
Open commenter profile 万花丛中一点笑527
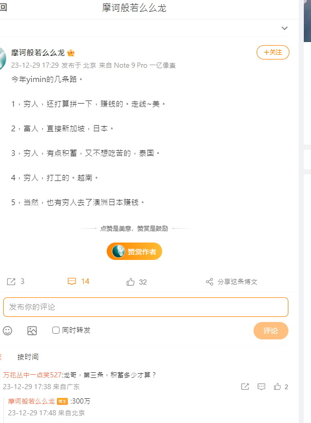pyautogui.click(x=32, y=375)
